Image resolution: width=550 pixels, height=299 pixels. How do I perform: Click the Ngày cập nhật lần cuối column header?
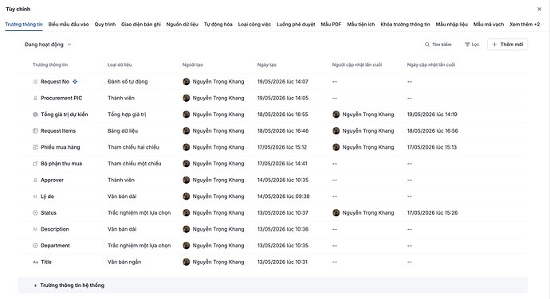click(x=430, y=64)
